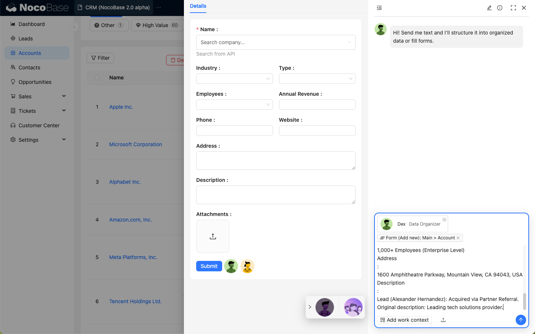Remove Dex Data Organizer from chat input
535x334 pixels.
click(x=444, y=220)
